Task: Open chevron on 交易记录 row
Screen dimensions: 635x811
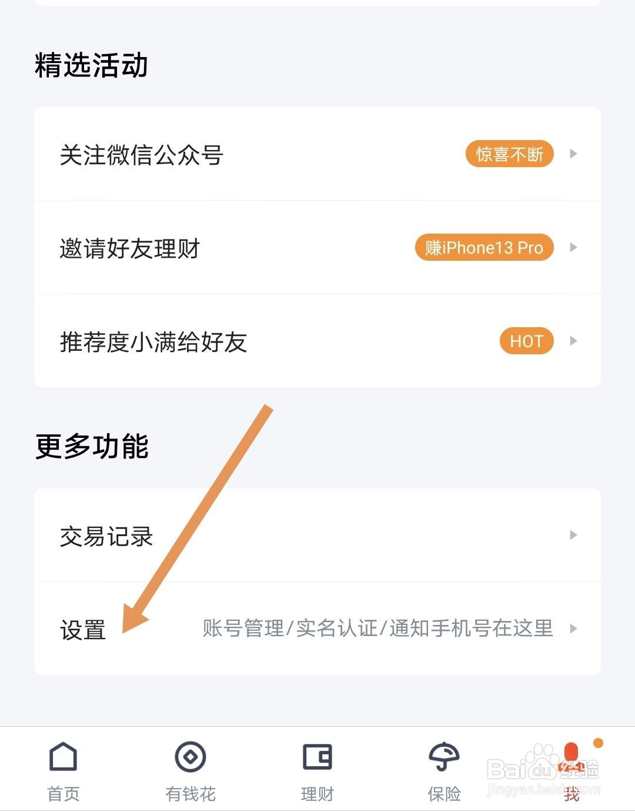Action: 573,536
